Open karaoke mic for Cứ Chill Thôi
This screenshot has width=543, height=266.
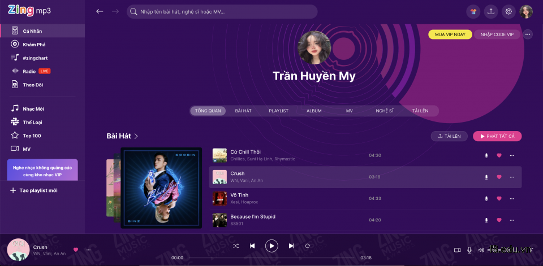coord(486,155)
